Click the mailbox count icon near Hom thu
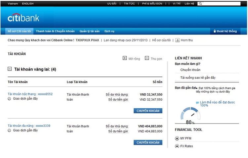This screenshot has height=158, width=248. [178, 40]
